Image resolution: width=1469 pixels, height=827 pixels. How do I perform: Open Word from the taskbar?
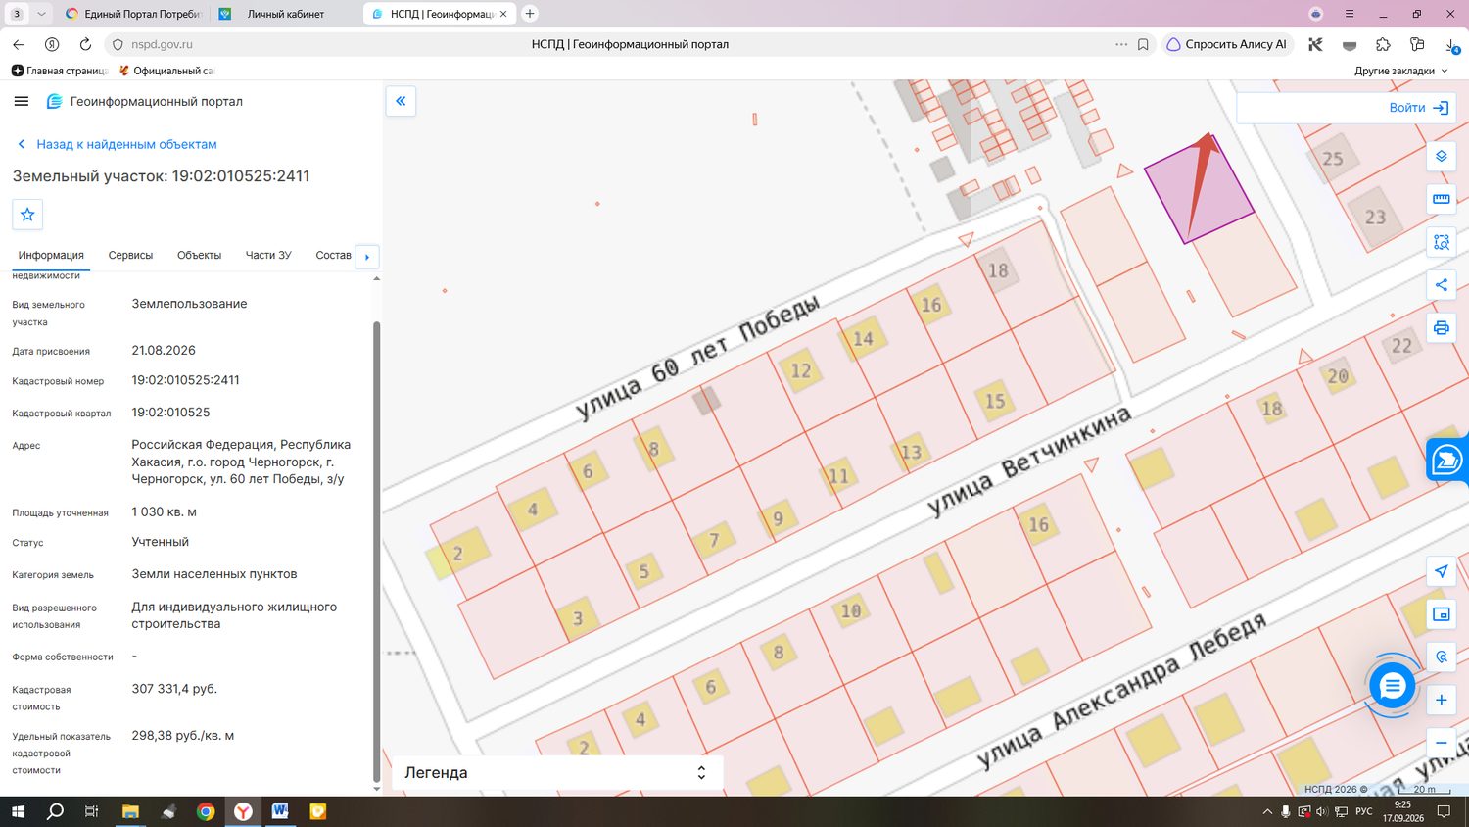pos(280,811)
